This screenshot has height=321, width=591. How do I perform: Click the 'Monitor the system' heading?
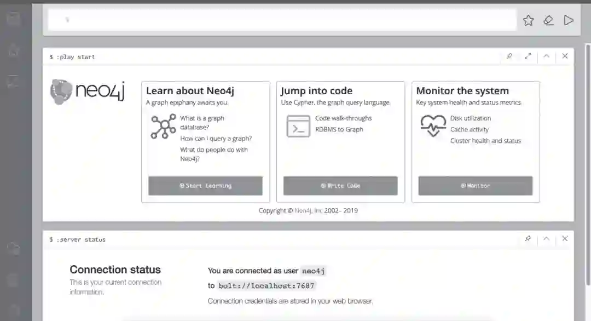point(462,91)
